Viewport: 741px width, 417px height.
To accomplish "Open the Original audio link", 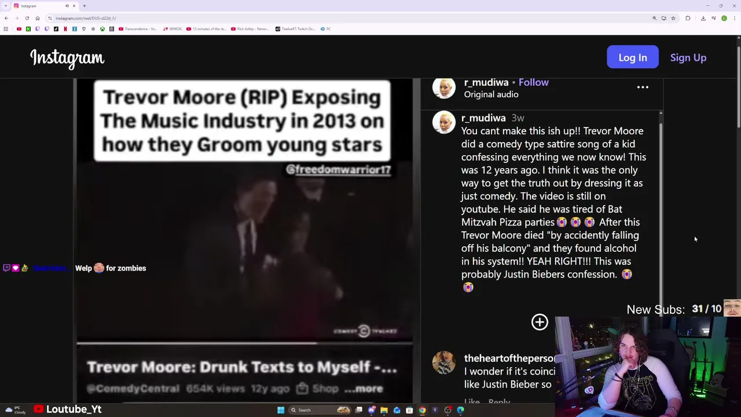I will pyautogui.click(x=491, y=94).
